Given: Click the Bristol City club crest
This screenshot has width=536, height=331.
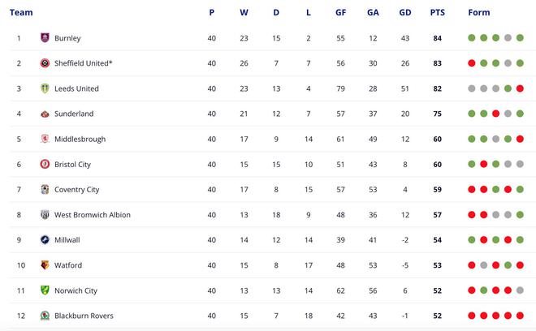Looking at the screenshot, I should 45,165.
